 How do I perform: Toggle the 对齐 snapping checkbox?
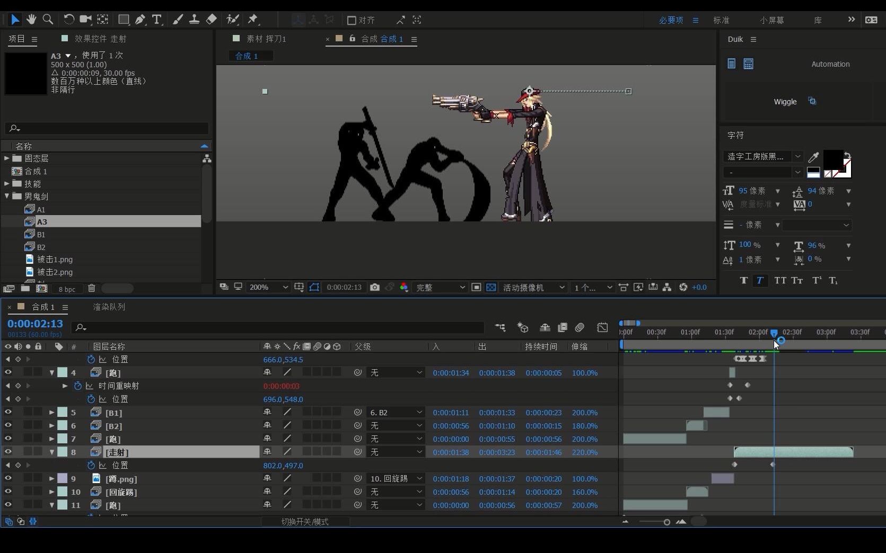[x=351, y=20]
